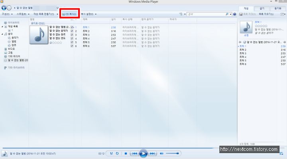Switch to Now Playing view icon
Screen dimensions: 287x159
click(x=281, y=153)
